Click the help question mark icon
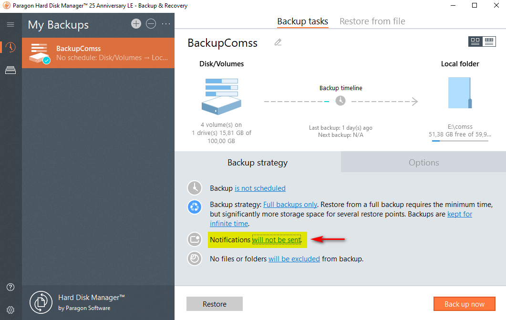 pos(10,287)
